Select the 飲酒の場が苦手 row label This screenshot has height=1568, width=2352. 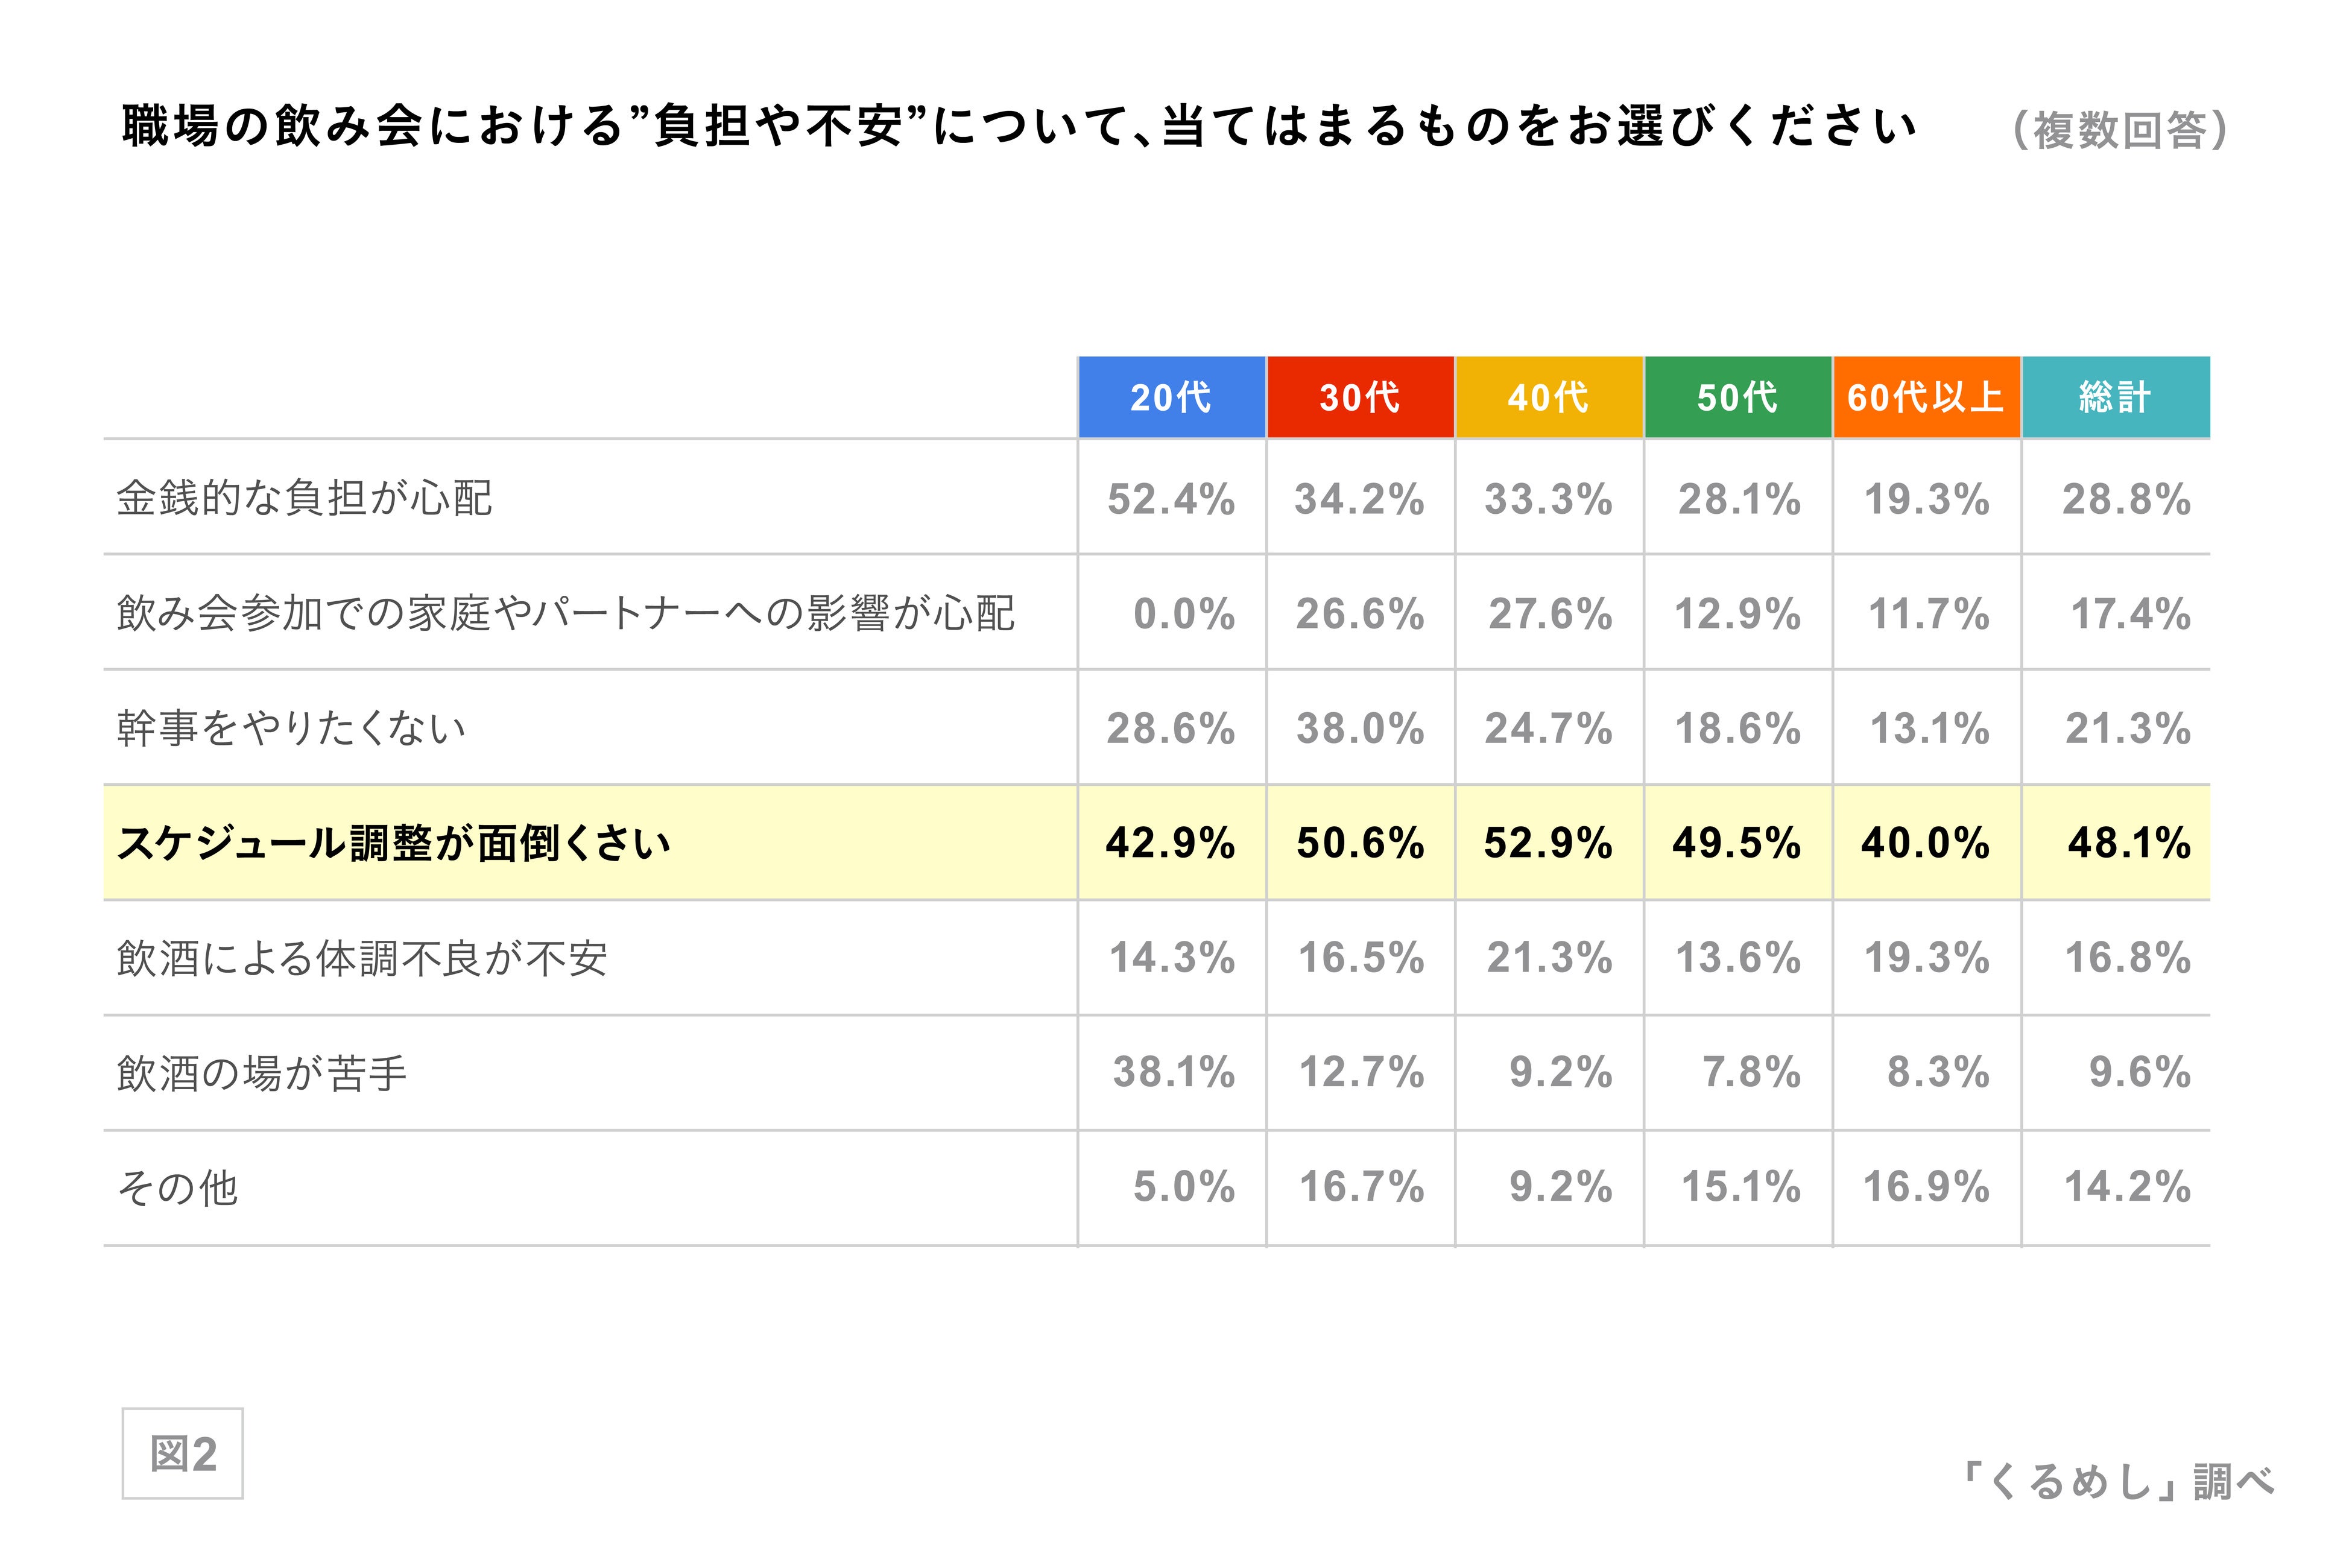point(261,1073)
